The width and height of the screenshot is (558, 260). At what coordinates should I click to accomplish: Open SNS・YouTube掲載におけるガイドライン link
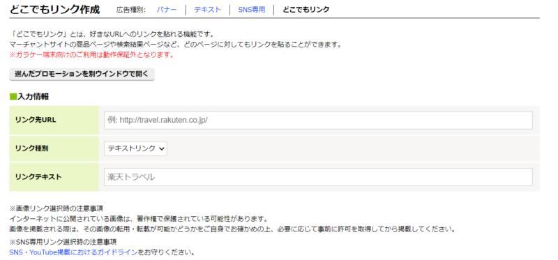tap(73, 252)
